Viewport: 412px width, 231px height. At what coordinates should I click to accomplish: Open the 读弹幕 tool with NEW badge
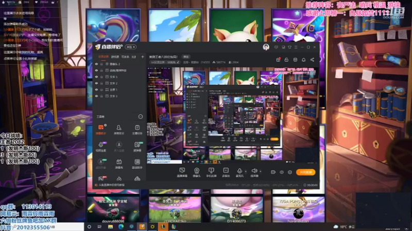137,147
